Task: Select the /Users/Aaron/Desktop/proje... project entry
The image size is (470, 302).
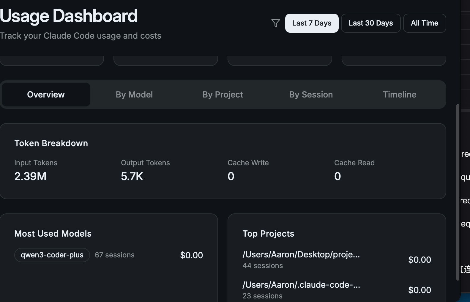Action: coord(337,259)
